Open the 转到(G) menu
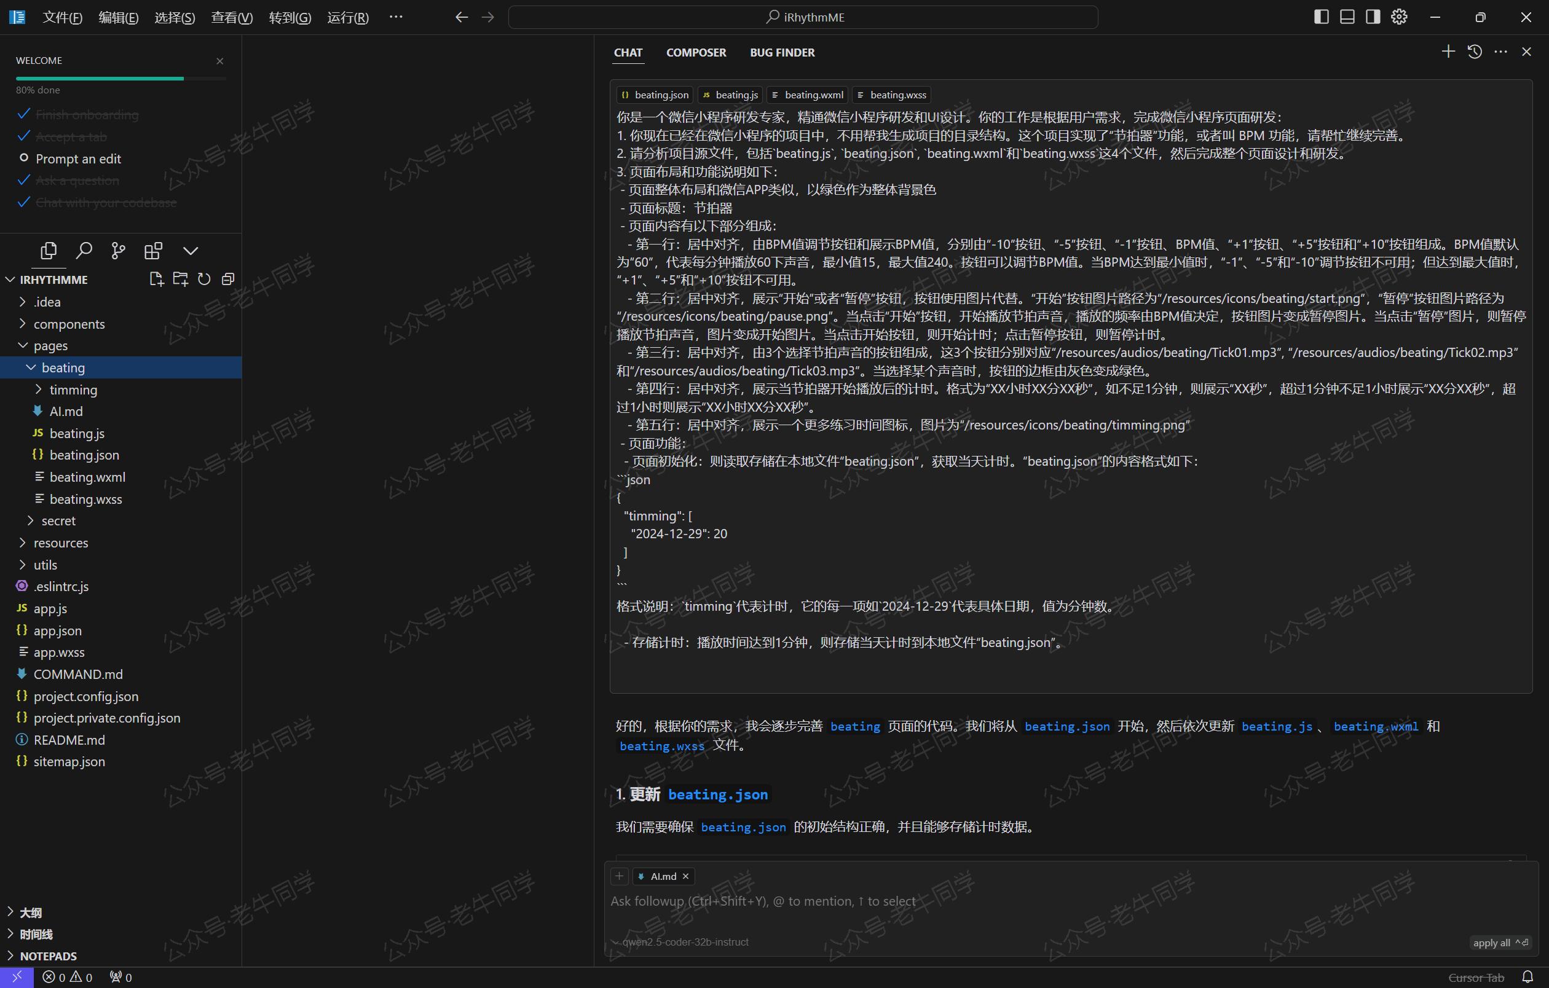 pyautogui.click(x=290, y=17)
